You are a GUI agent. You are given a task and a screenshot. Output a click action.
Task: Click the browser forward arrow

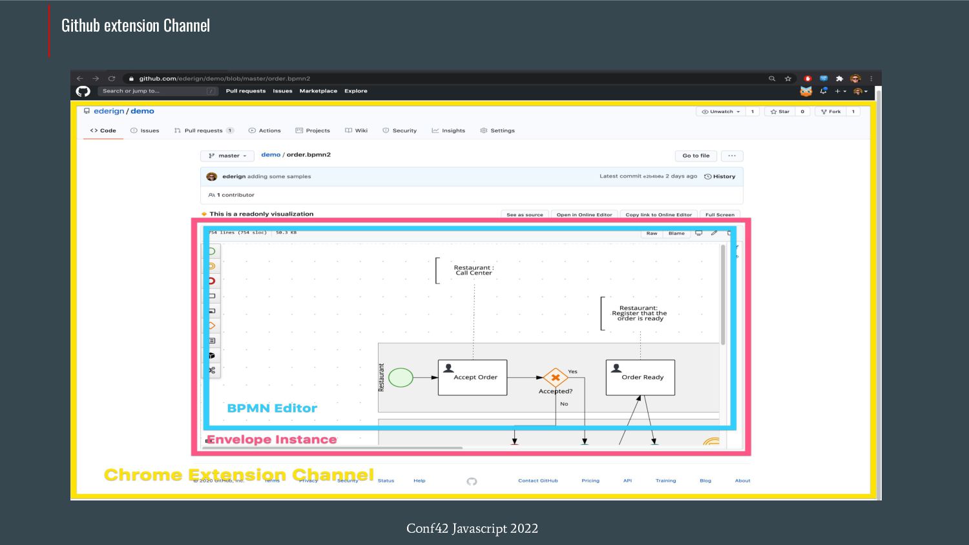pos(96,79)
